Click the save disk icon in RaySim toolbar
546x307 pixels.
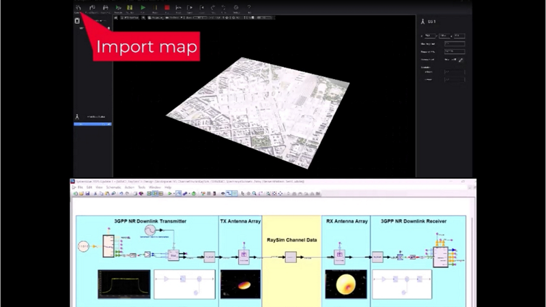point(105,8)
